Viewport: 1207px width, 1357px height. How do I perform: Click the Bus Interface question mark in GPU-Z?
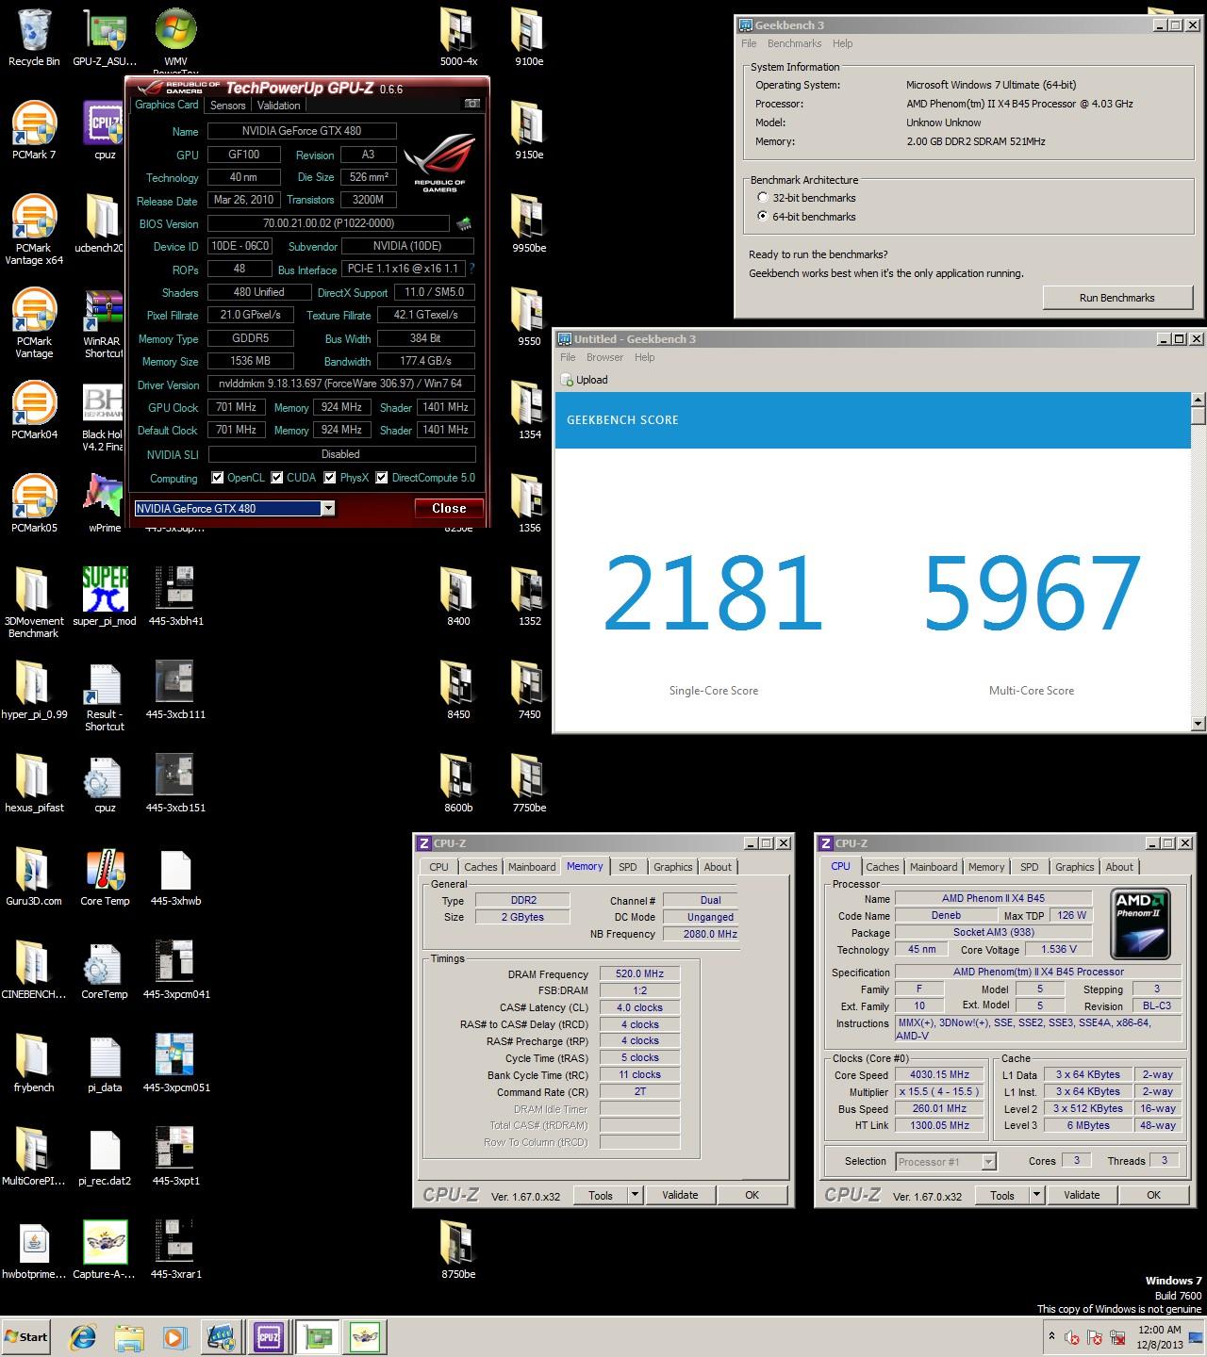tap(471, 270)
